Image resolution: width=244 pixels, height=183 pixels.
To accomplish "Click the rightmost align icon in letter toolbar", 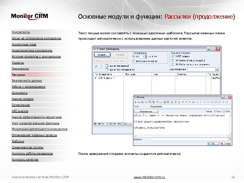I will click(227, 102).
